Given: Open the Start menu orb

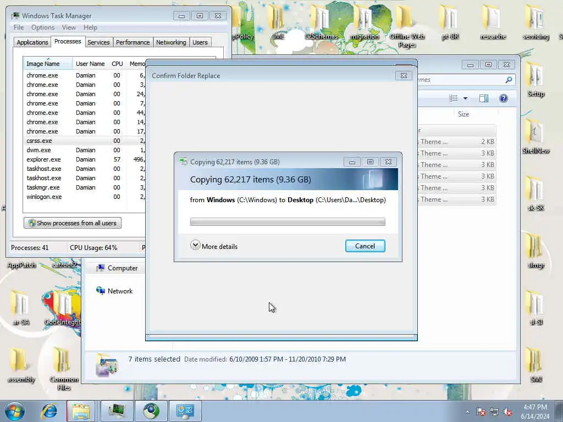Looking at the screenshot, I should pyautogui.click(x=15, y=411).
